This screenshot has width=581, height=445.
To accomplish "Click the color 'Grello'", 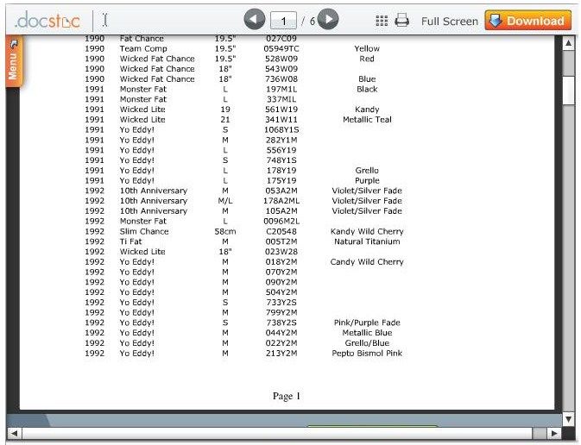I will click(x=367, y=170).
